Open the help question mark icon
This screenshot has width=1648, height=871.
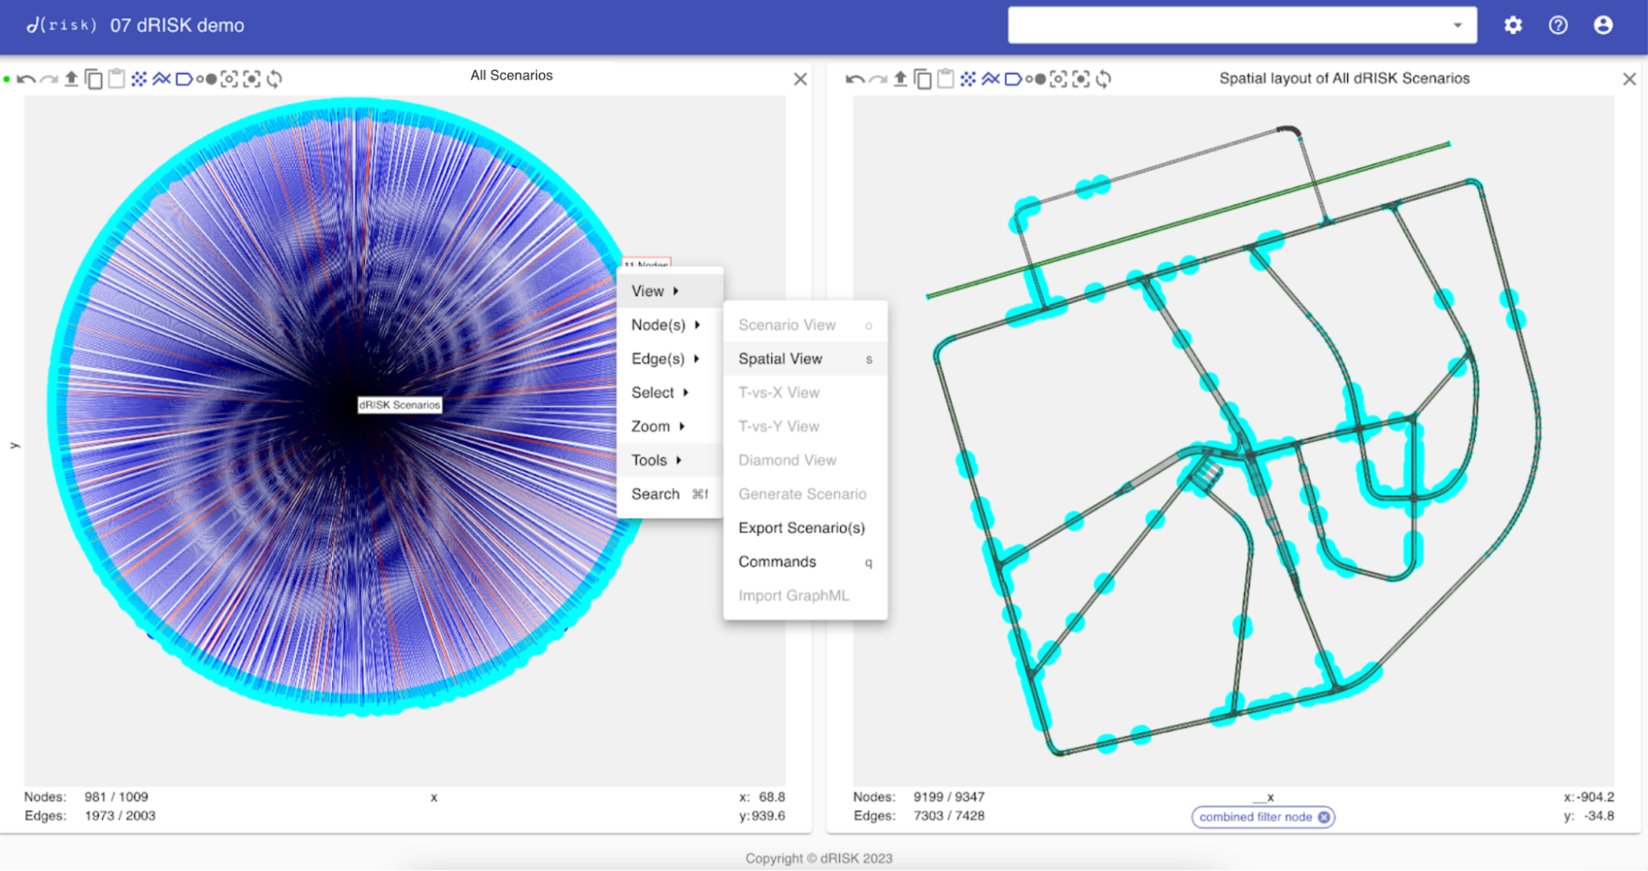pyautogui.click(x=1558, y=26)
